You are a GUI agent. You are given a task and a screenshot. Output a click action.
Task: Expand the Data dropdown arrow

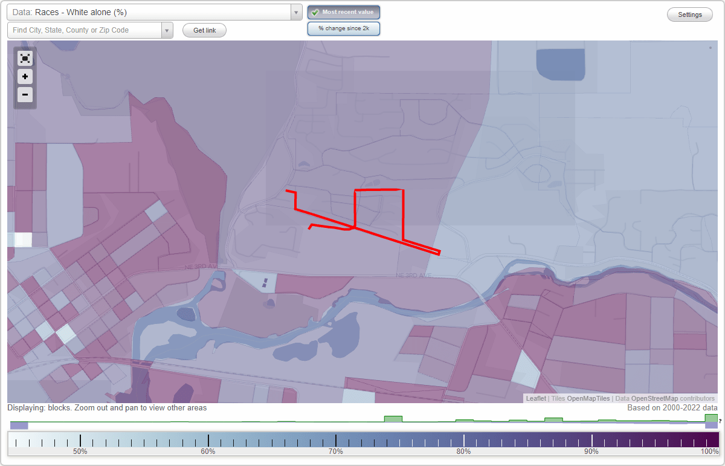[x=296, y=12]
